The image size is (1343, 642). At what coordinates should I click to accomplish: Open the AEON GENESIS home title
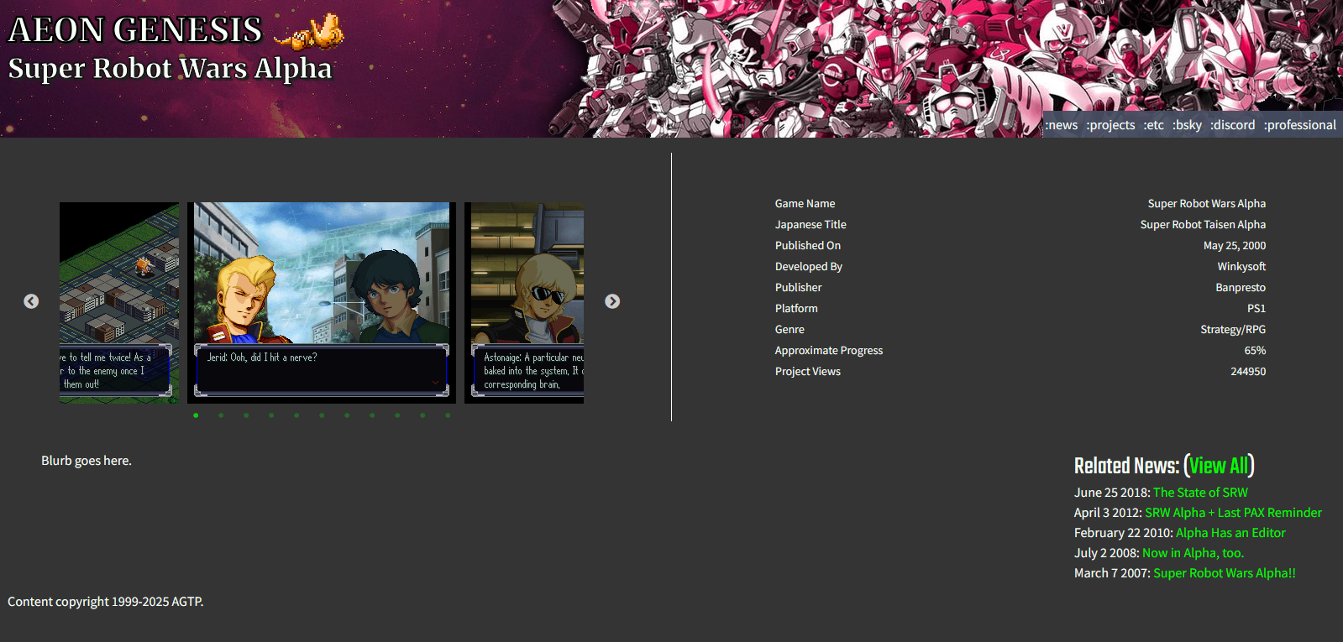point(135,30)
